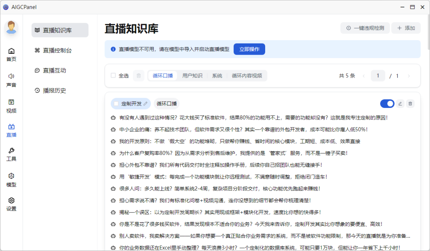430x251 pixels.
Task: Click the page number input field
Action: [378, 76]
